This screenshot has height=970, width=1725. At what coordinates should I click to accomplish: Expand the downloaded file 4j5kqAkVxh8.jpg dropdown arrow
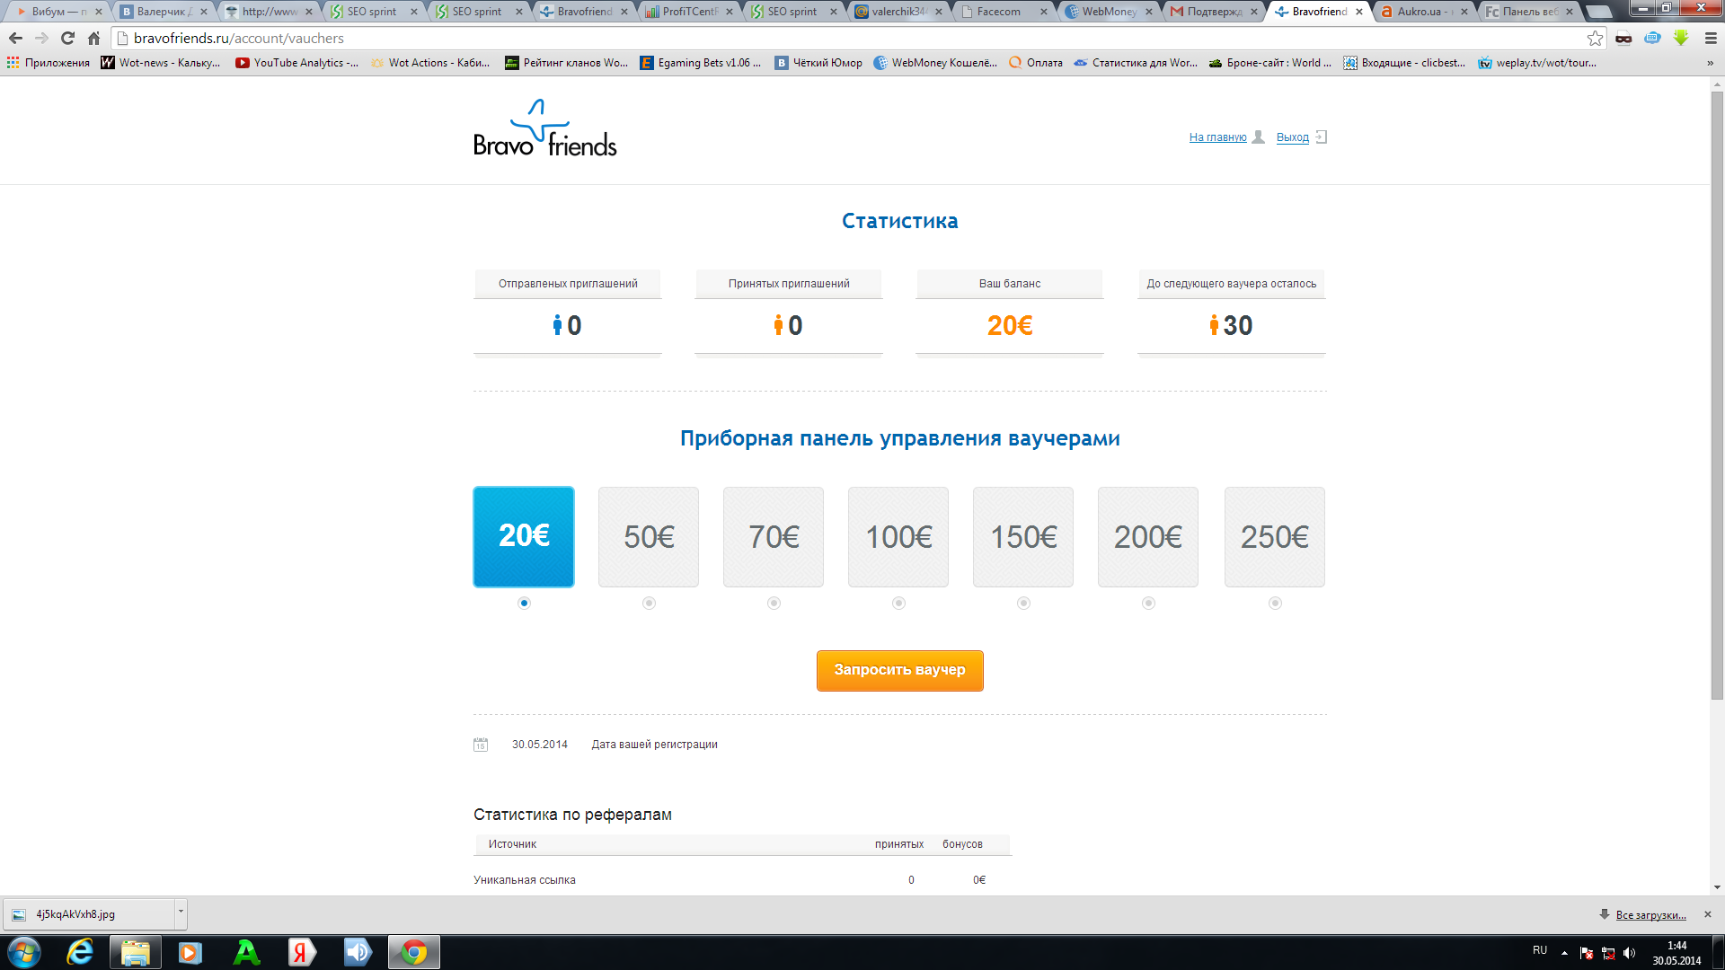181,913
